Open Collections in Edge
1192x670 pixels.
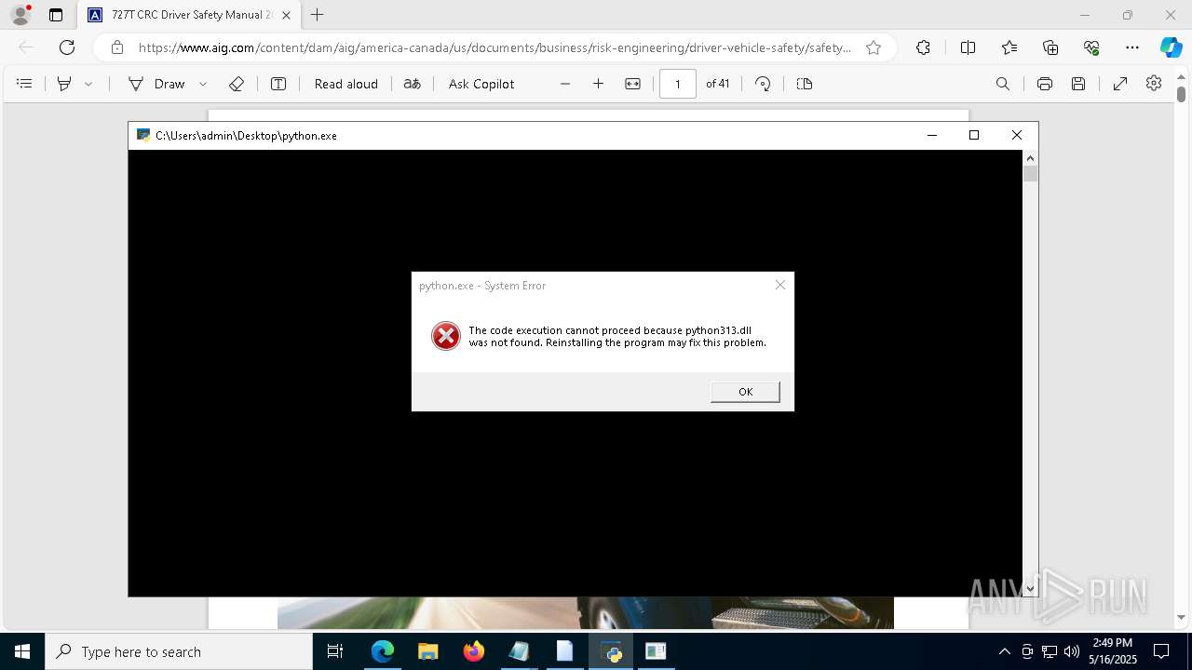point(1050,47)
